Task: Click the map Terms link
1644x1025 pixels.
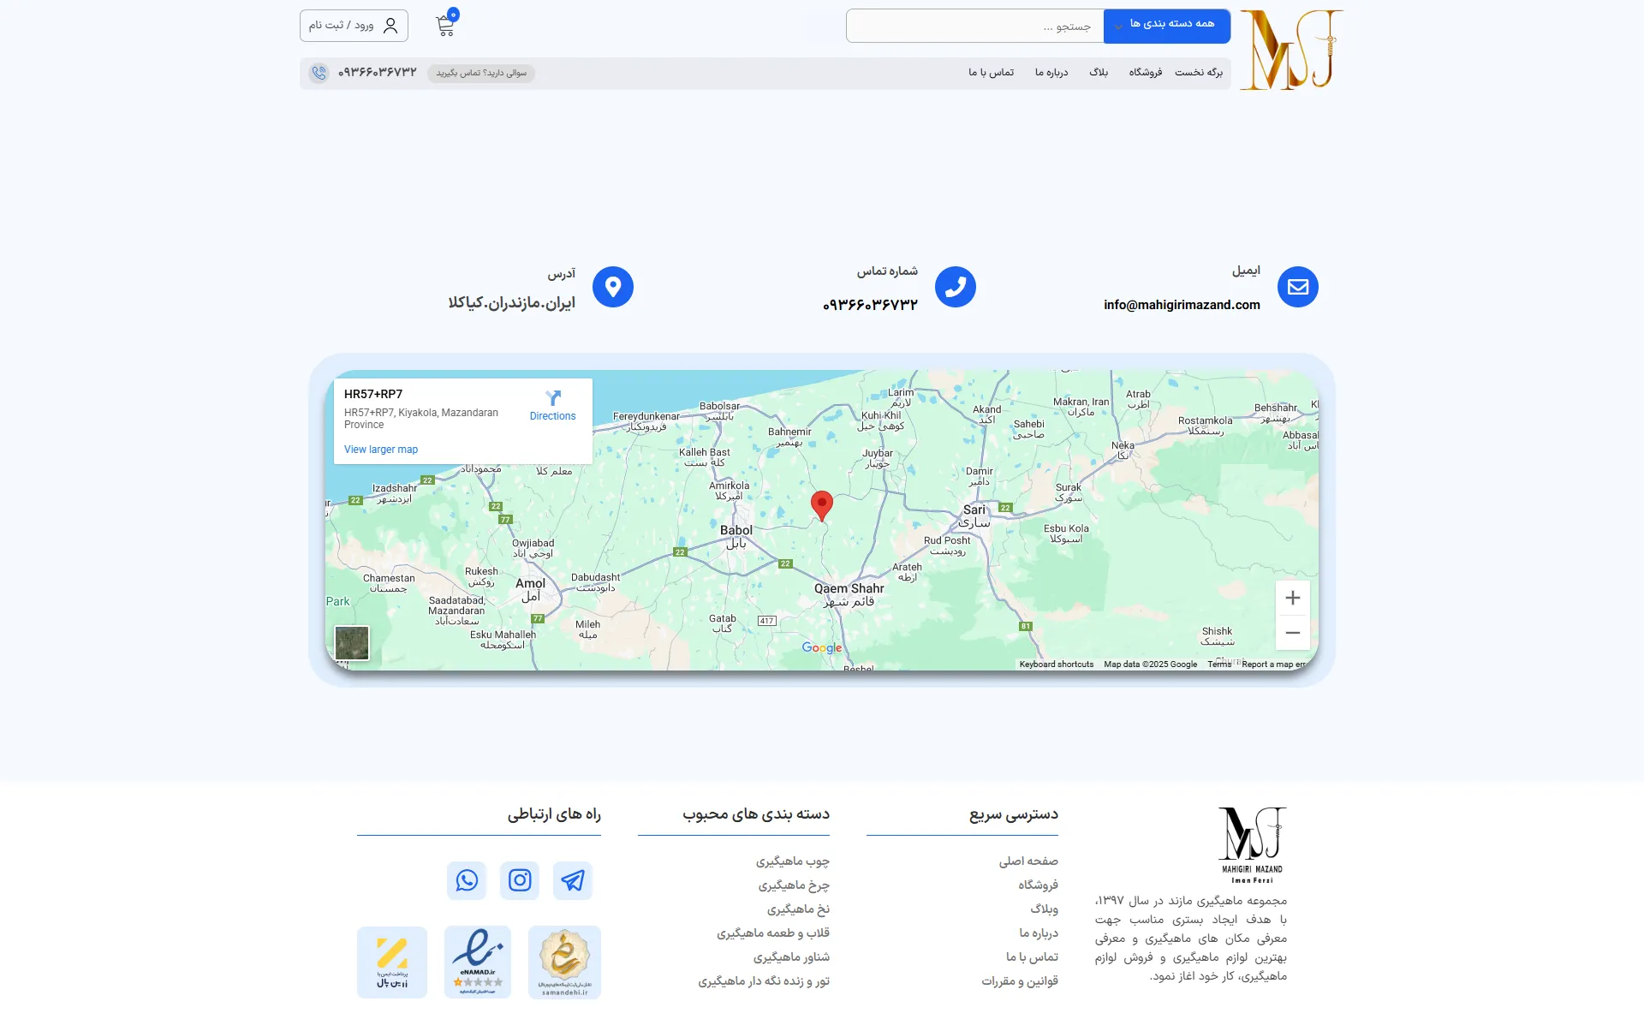Action: [x=1218, y=664]
